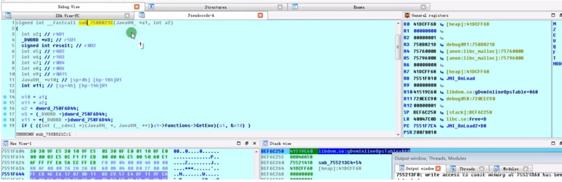This screenshot has width=562, height=182.
Task: Click the pseudocode scrollbar up arrow
Action: (398, 23)
